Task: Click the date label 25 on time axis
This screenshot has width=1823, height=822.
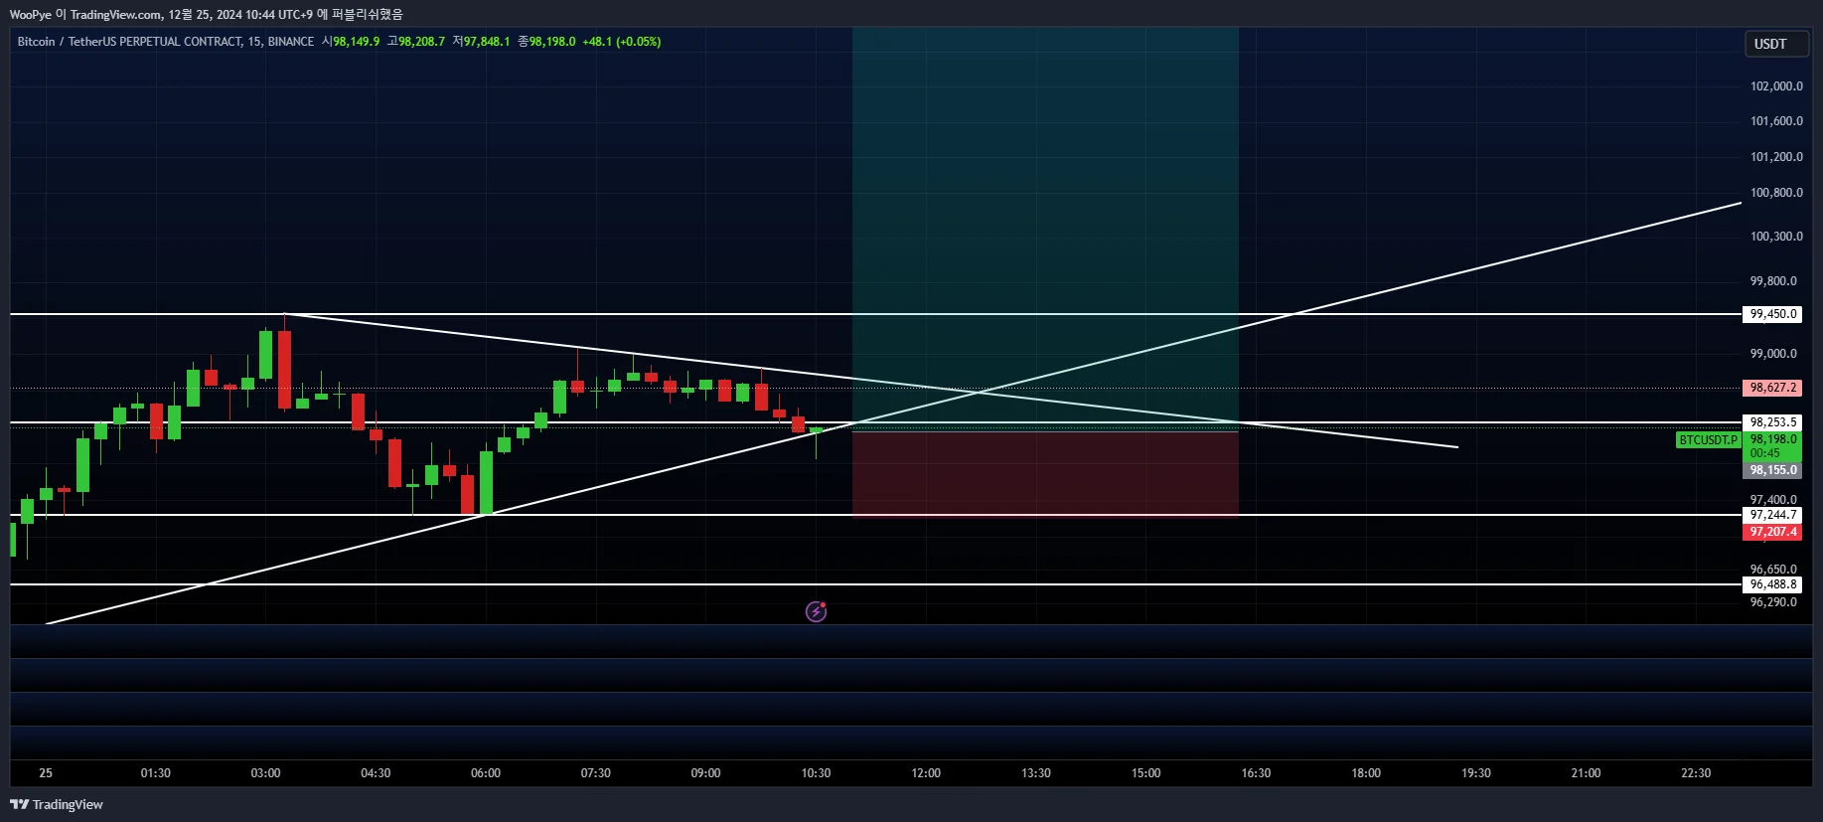Action: pyautogui.click(x=46, y=773)
